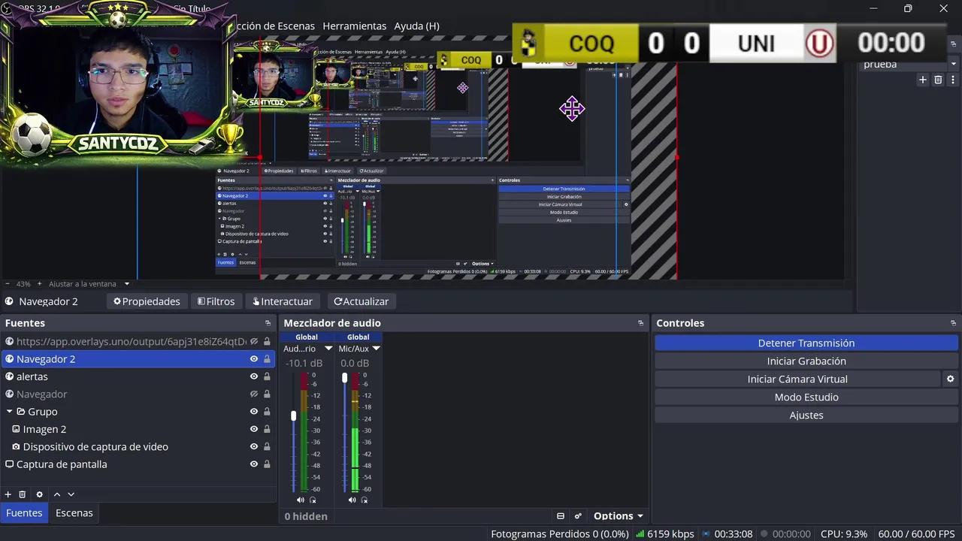The image size is (962, 541).
Task: Add a new source with the plus icon in Fuentes
Action: point(8,494)
